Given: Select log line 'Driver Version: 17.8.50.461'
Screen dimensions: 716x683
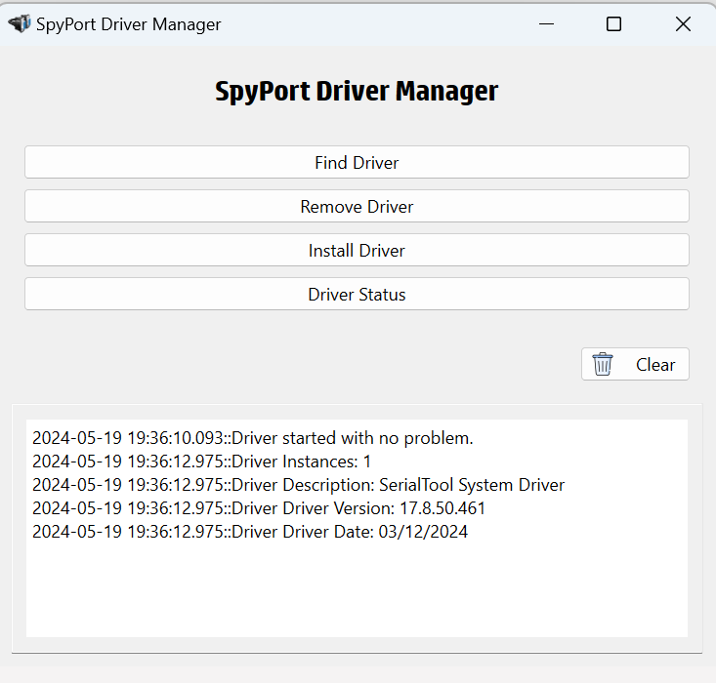Looking at the screenshot, I should point(259,508).
